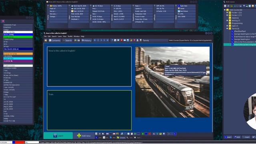Select the small Learn tab in bottom toolbar
Screen dimensions: 256x144
click(99, 138)
